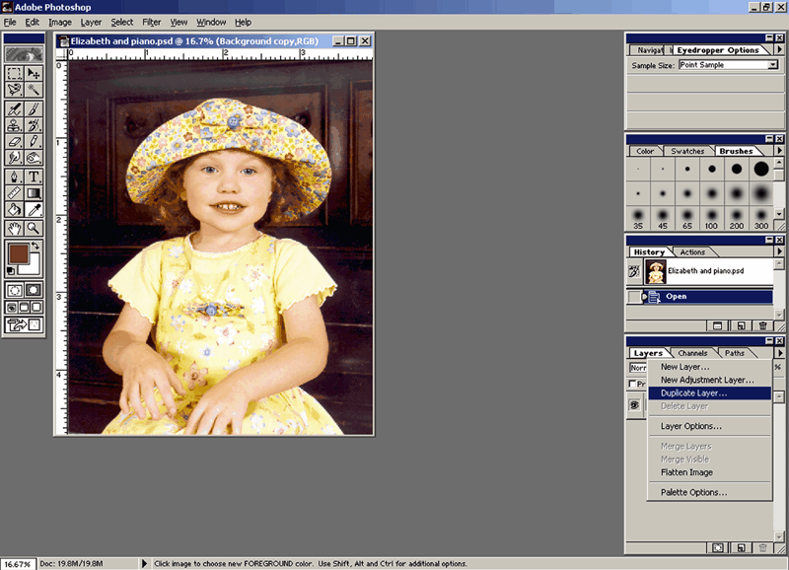Pick the Type tool in toolbox

35,177
